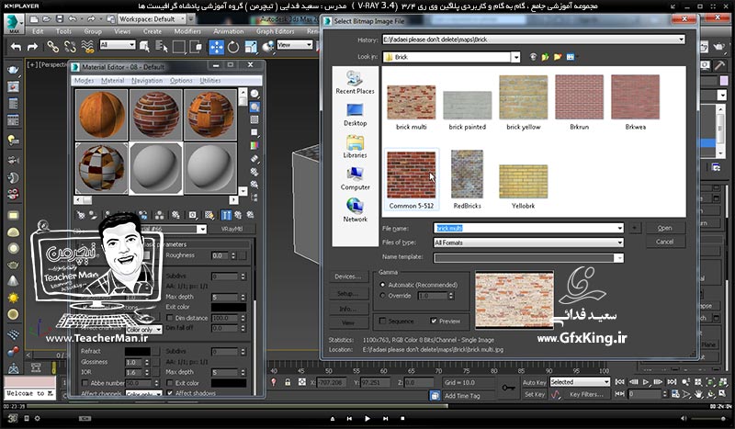Open the View Menu icon in file dialog
This screenshot has width=735, height=429.
571,57
